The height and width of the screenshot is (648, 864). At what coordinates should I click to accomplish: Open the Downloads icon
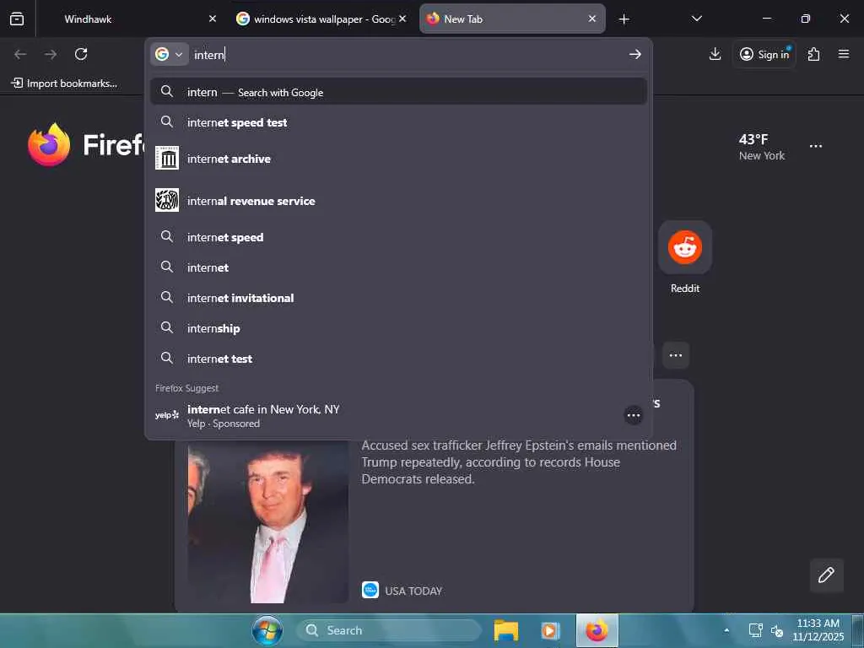pyautogui.click(x=715, y=54)
